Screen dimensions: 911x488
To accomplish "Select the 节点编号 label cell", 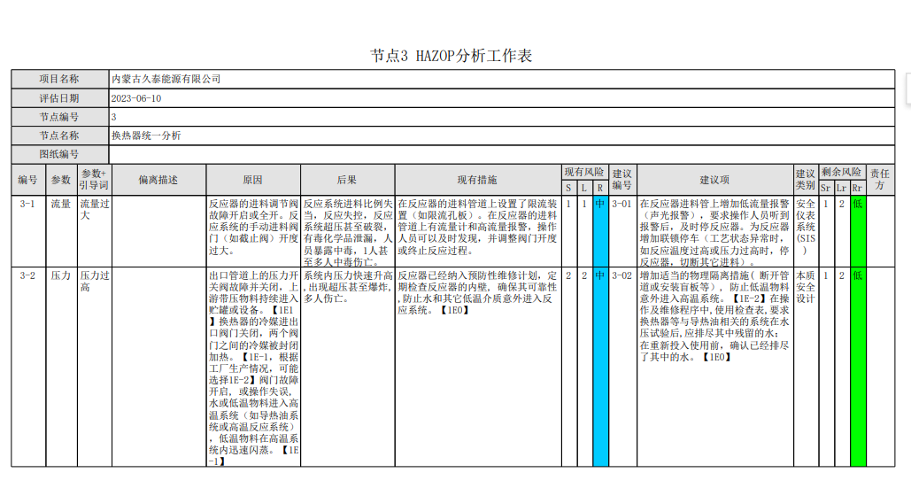I will (x=60, y=117).
